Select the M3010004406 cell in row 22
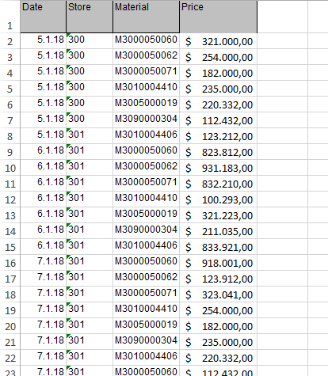Image resolution: width=328 pixels, height=376 pixels. (146, 358)
